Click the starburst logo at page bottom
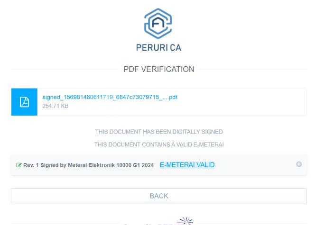Image resolution: width=315 pixels, height=225 pixels. [x=185, y=221]
